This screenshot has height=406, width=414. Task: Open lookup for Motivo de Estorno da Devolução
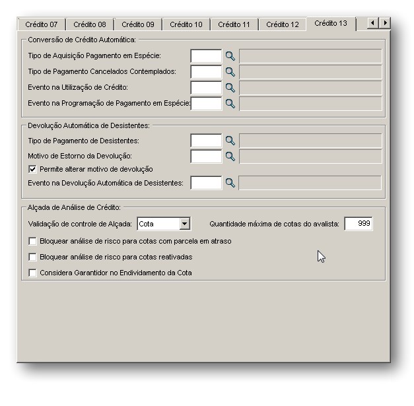point(230,156)
